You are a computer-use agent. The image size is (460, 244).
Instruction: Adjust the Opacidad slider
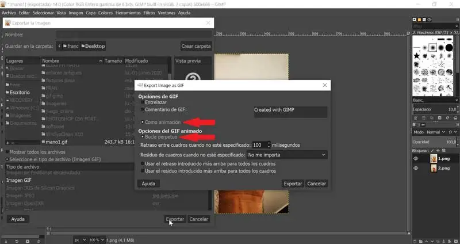(434, 142)
